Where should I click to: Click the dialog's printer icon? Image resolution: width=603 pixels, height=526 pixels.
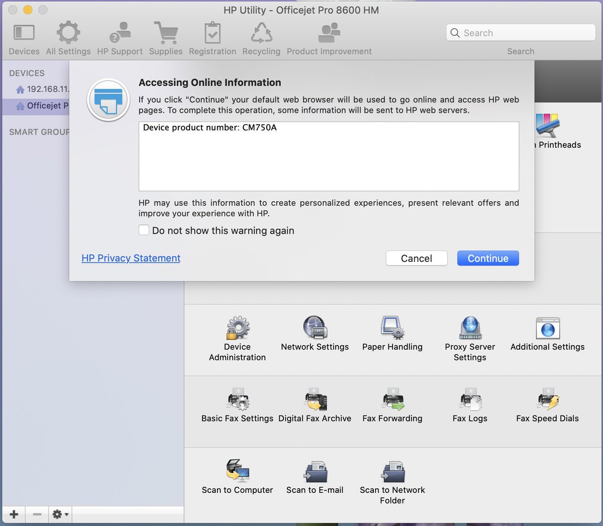[109, 100]
